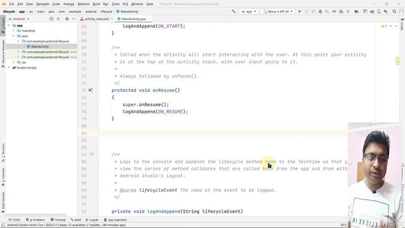The image size is (405, 228).
Task: Expand Gradle Scripts node
Action: [x=9, y=68]
